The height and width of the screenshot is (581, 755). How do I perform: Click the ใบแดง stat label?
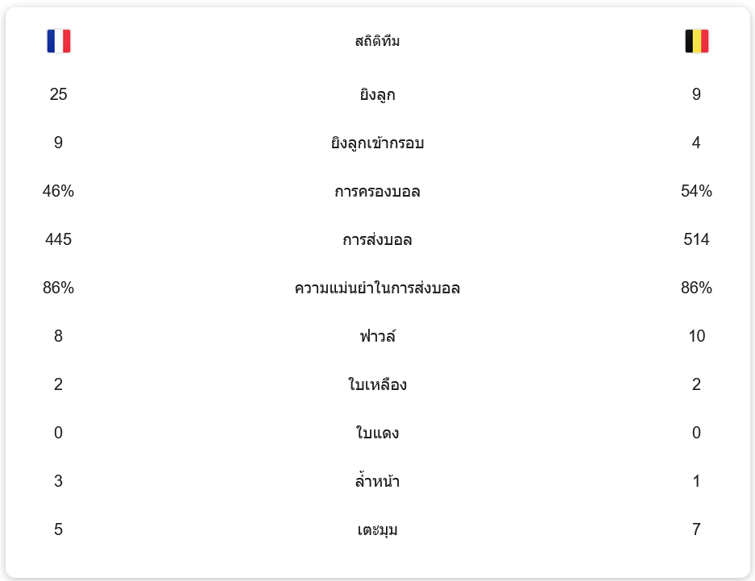(x=377, y=434)
